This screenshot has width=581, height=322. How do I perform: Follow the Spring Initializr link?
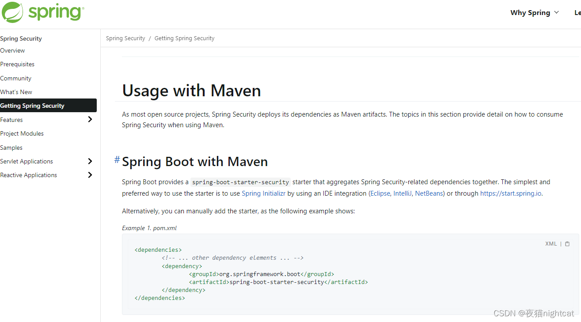click(x=263, y=193)
